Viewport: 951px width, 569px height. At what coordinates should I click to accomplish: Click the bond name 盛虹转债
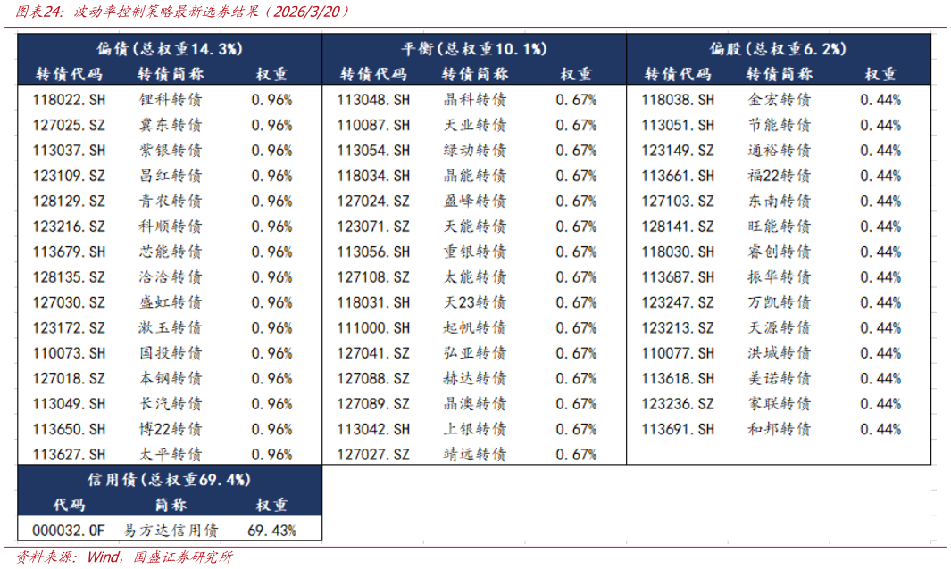point(171,302)
